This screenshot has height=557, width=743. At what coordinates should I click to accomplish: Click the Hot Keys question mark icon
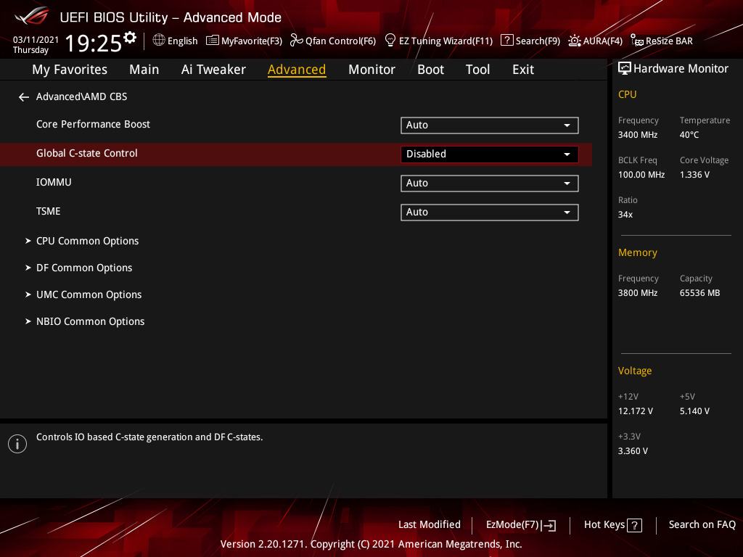click(x=634, y=525)
